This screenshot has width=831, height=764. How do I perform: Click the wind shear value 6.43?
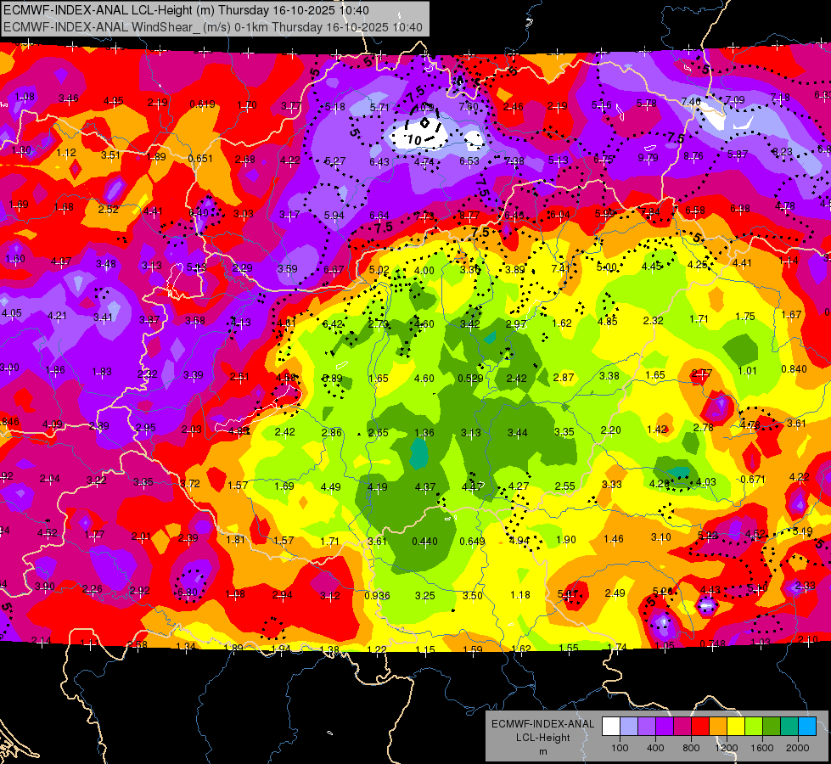pyautogui.click(x=379, y=161)
